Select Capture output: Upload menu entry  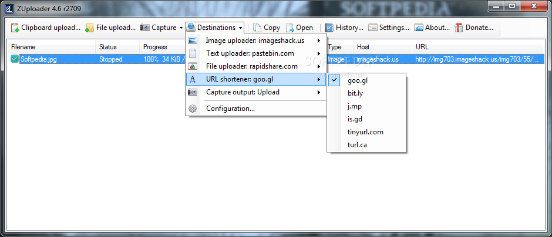pos(256,92)
